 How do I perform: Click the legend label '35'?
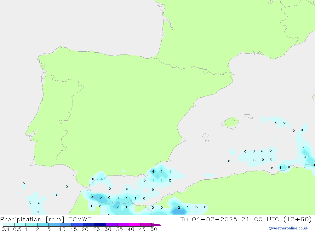[x=119, y=229]
